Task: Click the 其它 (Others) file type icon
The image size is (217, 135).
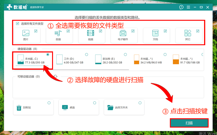Action: 188,33
